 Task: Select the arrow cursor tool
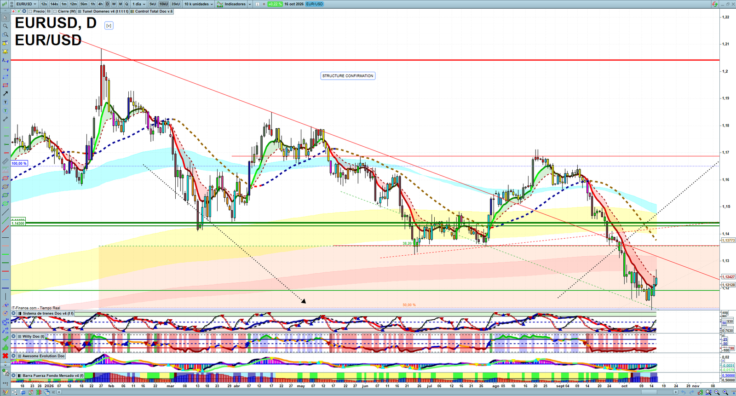(5, 17)
